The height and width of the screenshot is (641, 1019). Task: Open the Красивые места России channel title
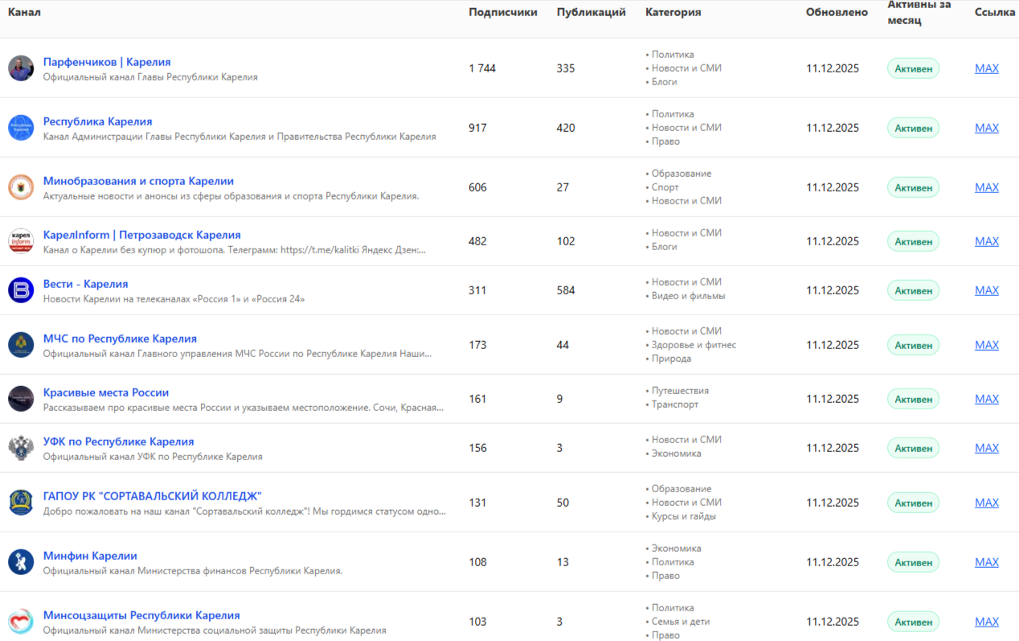[x=106, y=392]
